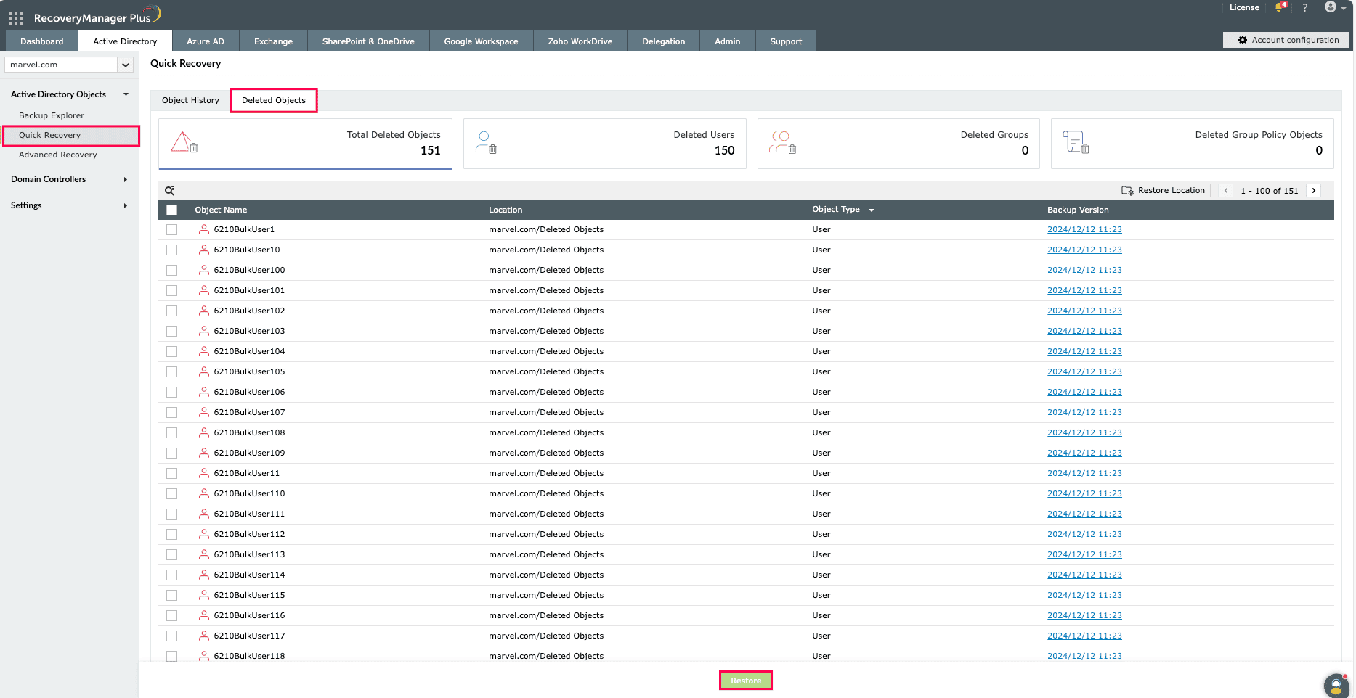Go to next page of results
1356x698 pixels.
tap(1314, 191)
